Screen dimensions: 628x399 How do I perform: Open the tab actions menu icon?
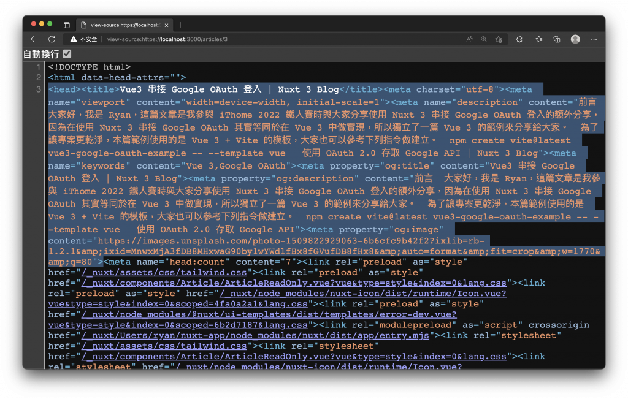click(67, 25)
